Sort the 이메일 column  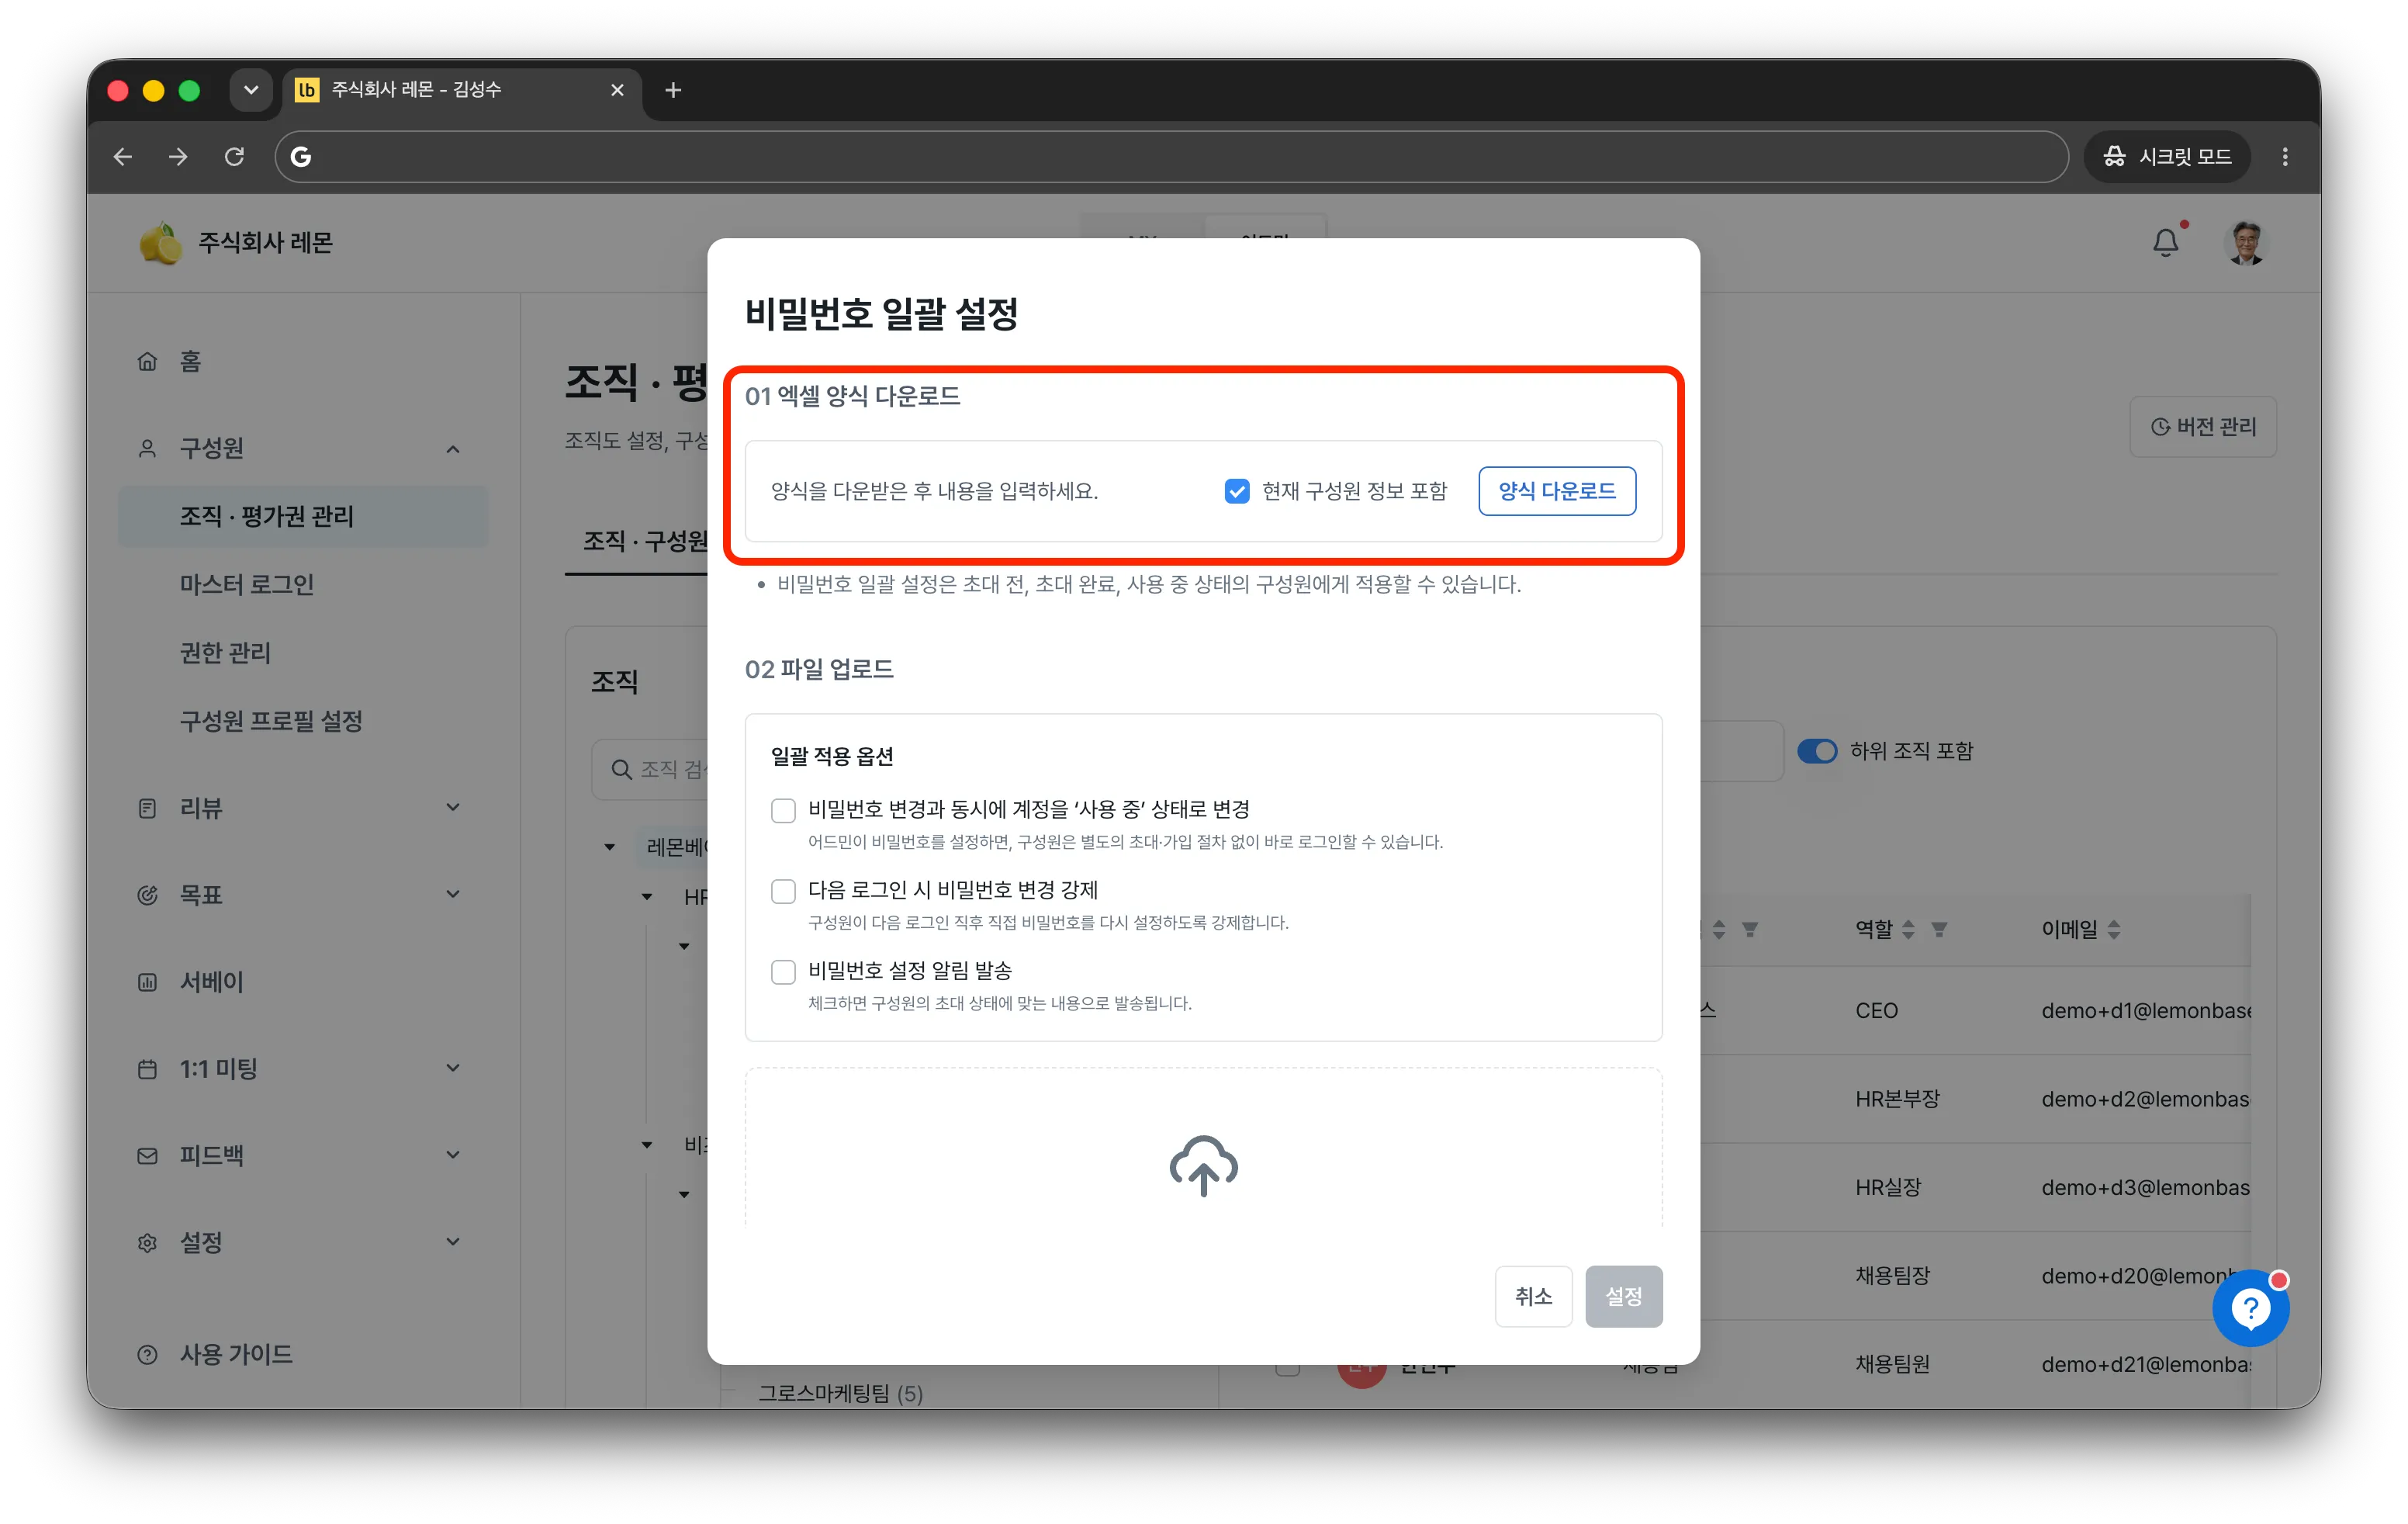(2113, 929)
